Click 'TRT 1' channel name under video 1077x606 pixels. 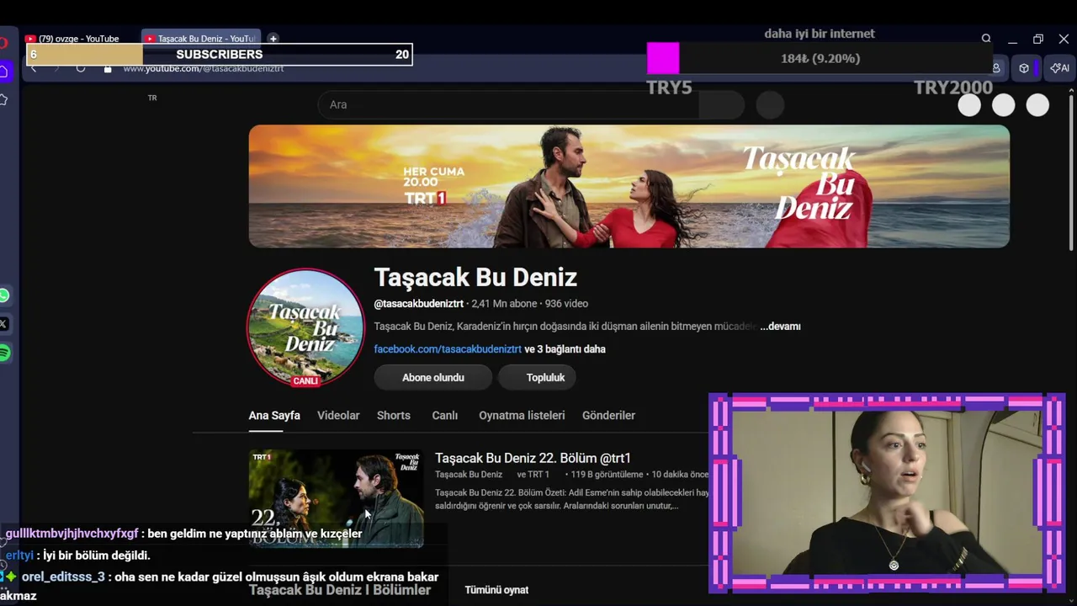538,475
